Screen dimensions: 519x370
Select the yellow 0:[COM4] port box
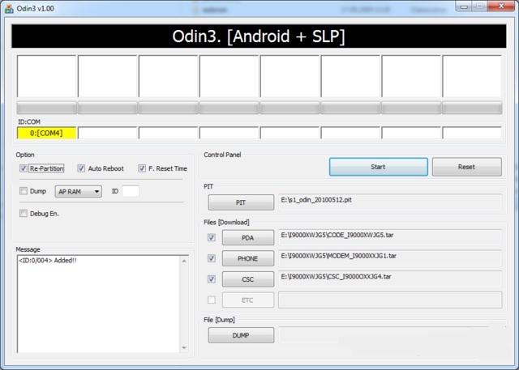coord(46,133)
